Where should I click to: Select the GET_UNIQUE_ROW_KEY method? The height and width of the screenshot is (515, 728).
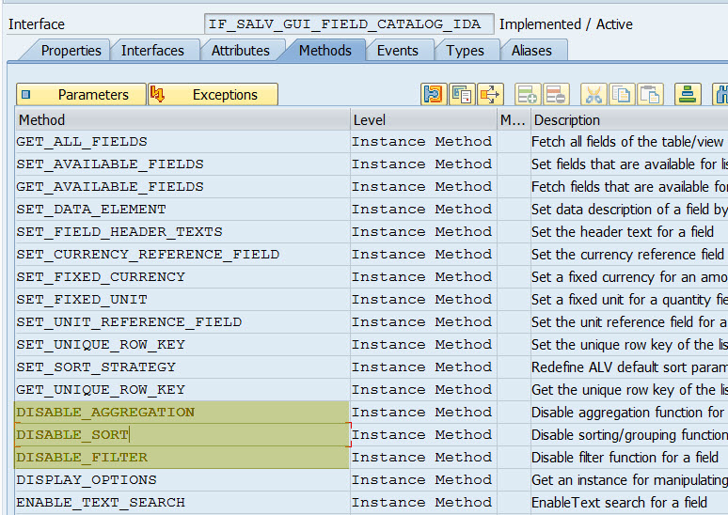coord(182,390)
